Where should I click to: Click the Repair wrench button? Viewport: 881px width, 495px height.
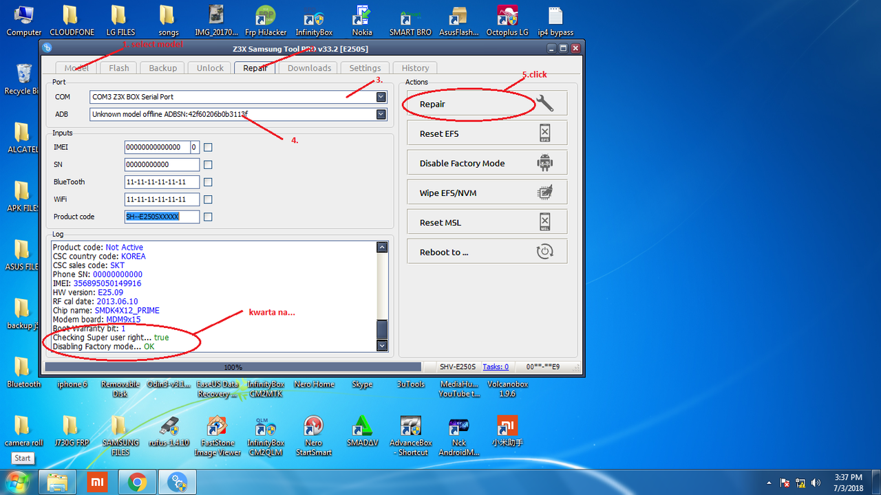(x=487, y=104)
